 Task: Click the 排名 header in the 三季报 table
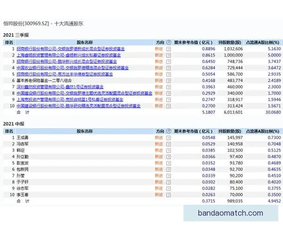tap(9, 42)
